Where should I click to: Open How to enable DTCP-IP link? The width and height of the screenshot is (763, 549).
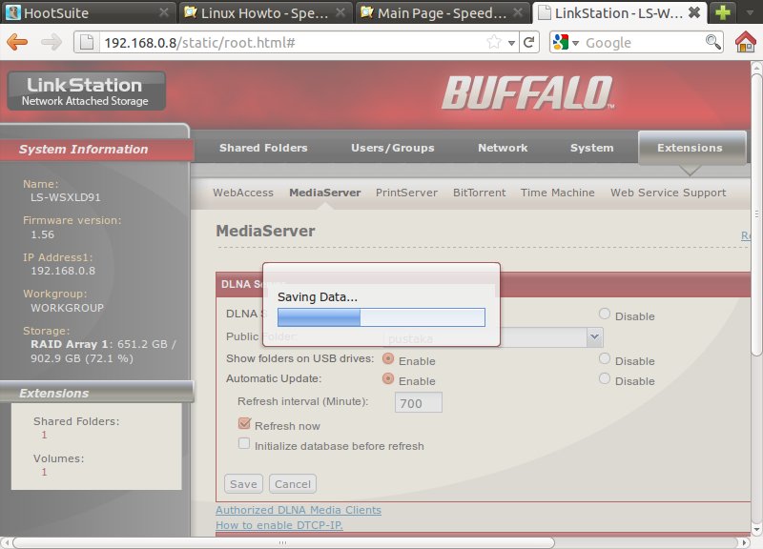click(x=279, y=525)
